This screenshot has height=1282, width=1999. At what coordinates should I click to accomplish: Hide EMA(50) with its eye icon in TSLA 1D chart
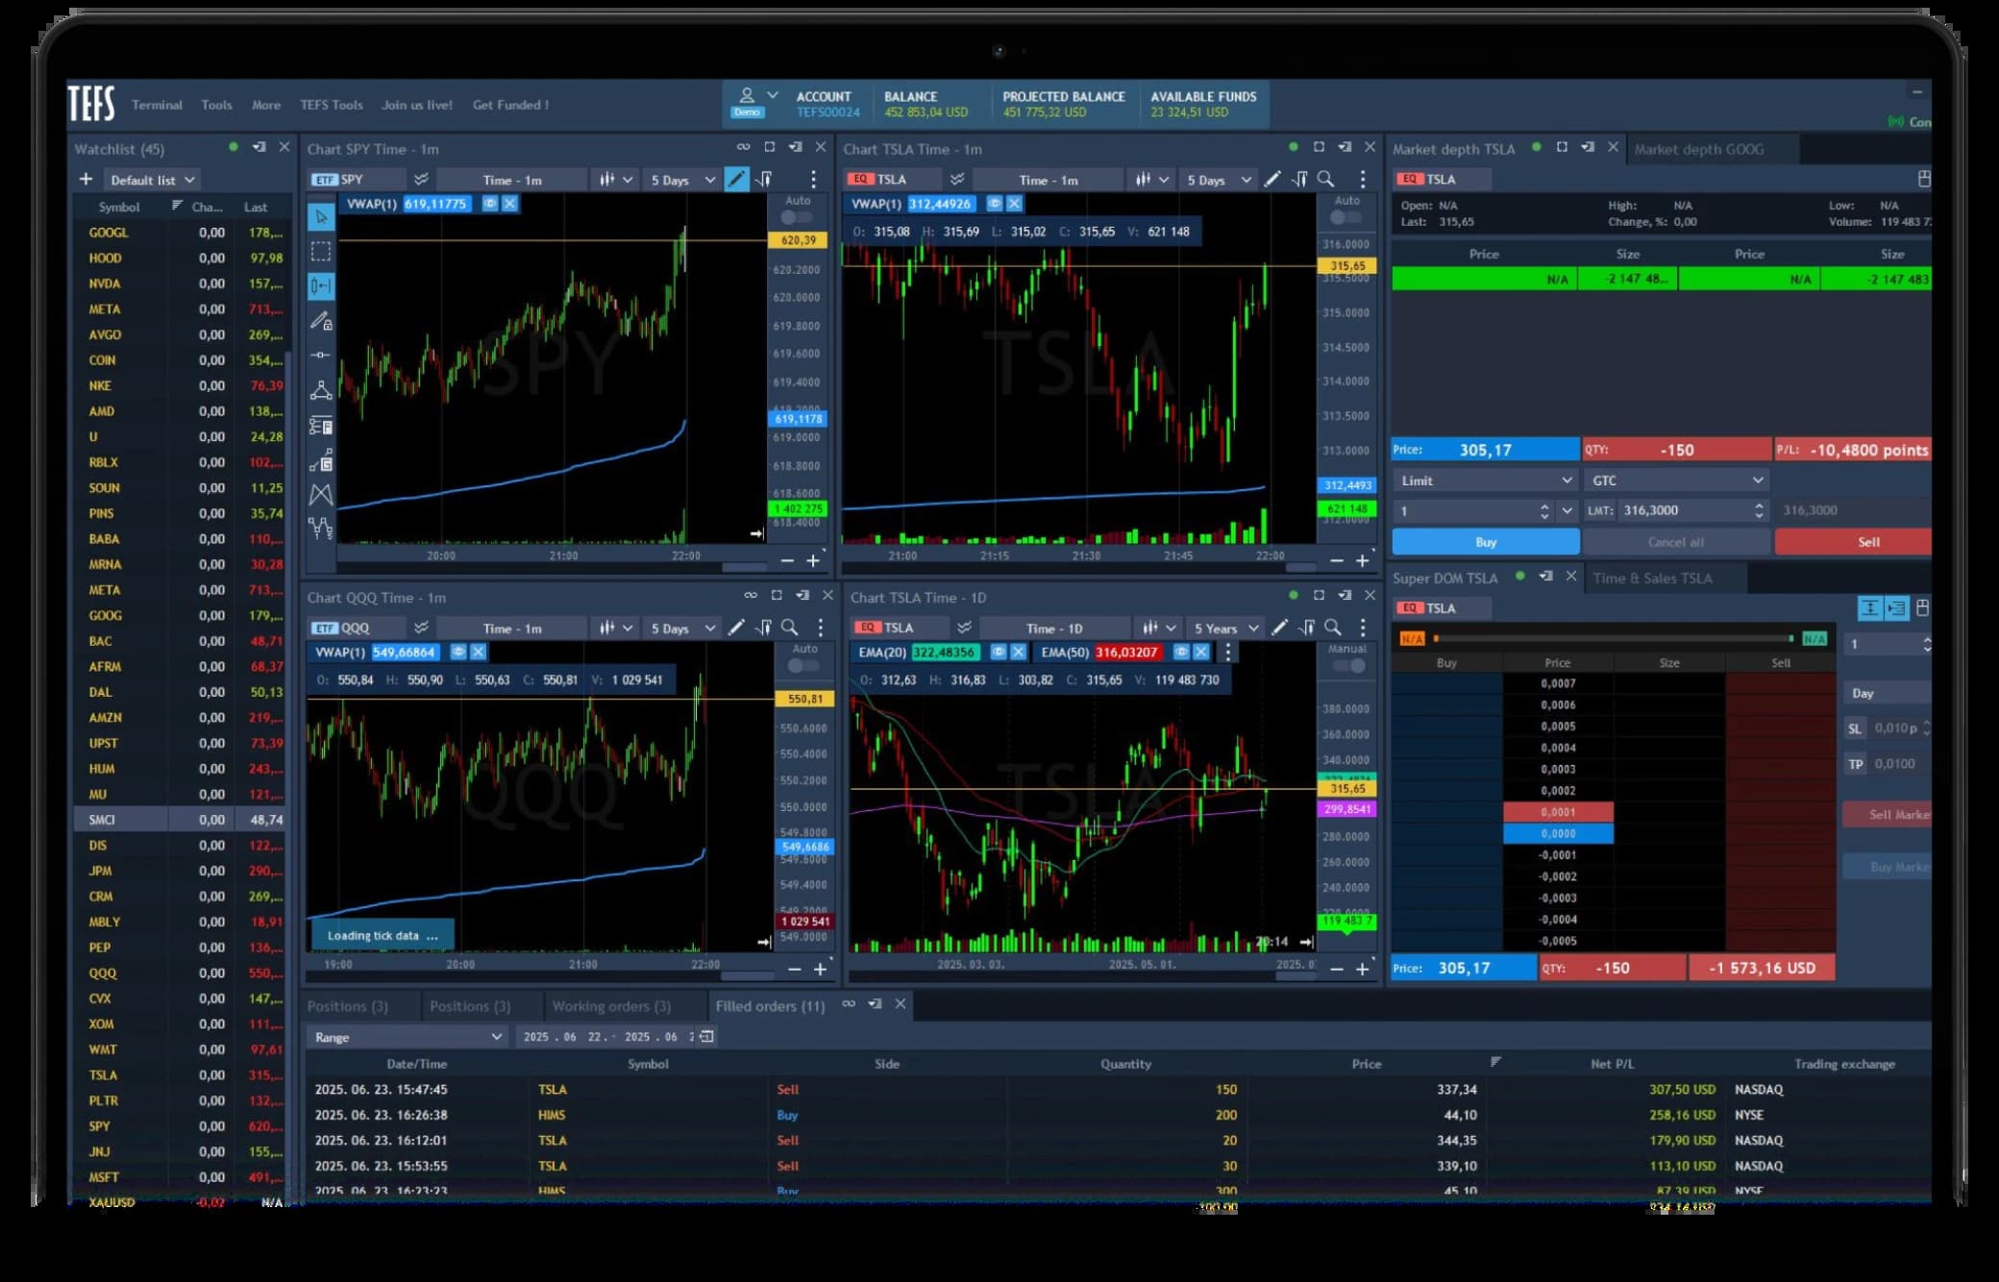tap(1181, 653)
